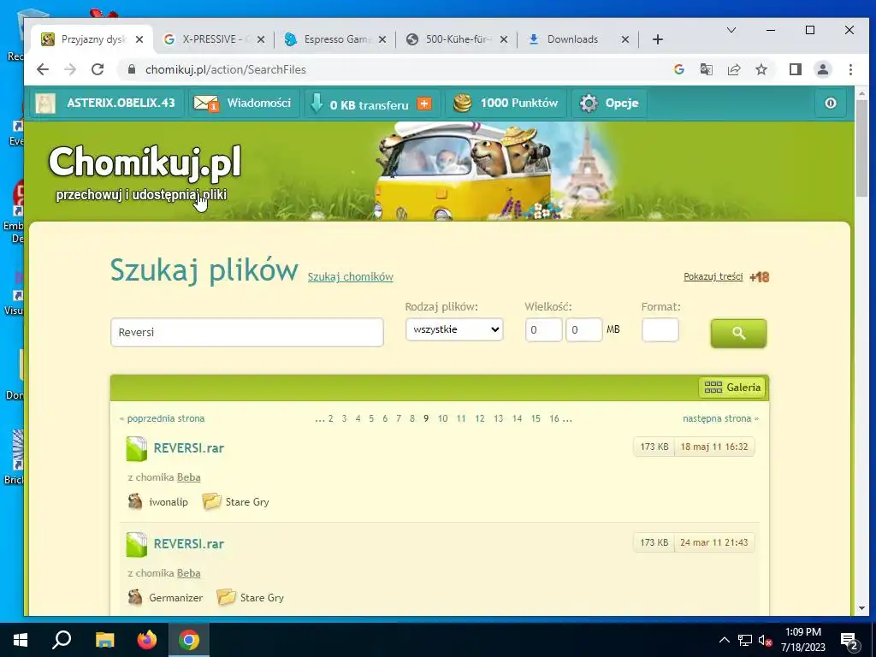
Task: Click iwonalip username text
Action: pyautogui.click(x=169, y=501)
